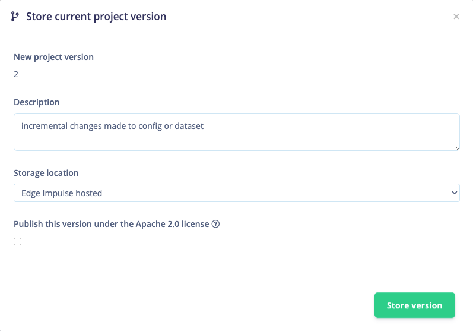Open the Apache 2.0 license link

[x=172, y=224]
